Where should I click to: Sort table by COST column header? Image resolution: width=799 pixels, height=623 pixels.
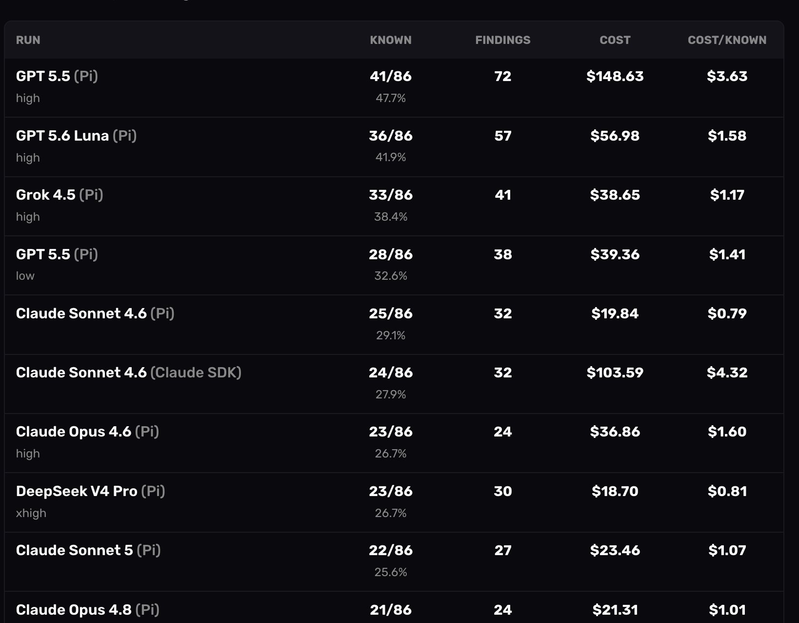(x=615, y=40)
